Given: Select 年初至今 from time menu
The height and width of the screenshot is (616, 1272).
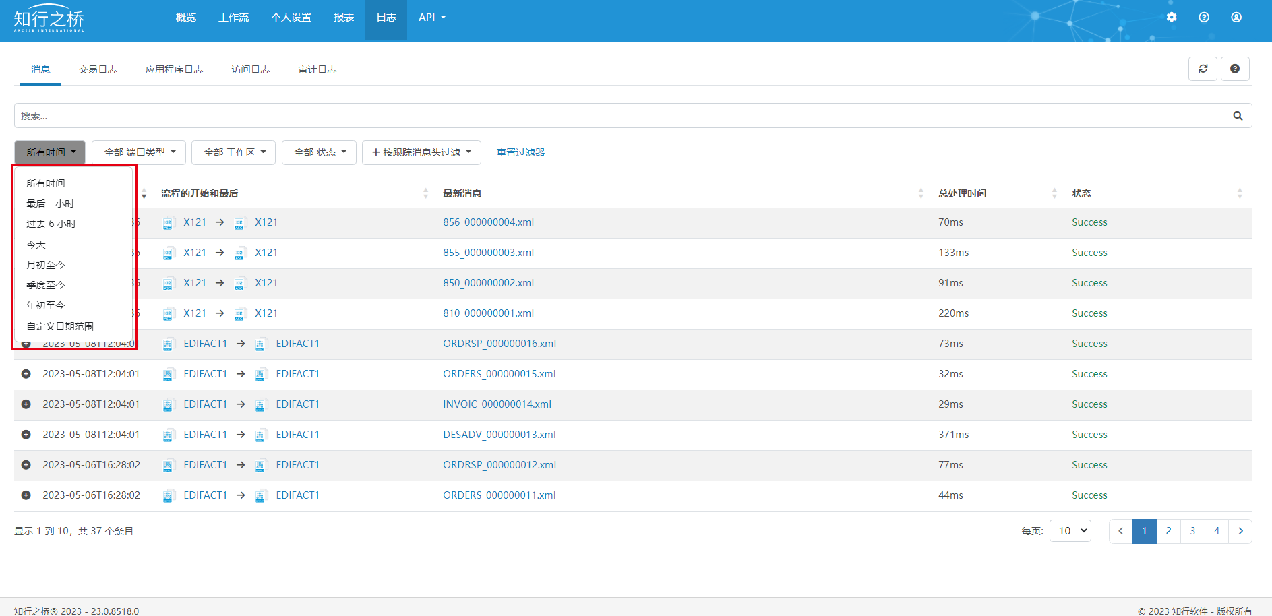Looking at the screenshot, I should pyautogui.click(x=46, y=305).
